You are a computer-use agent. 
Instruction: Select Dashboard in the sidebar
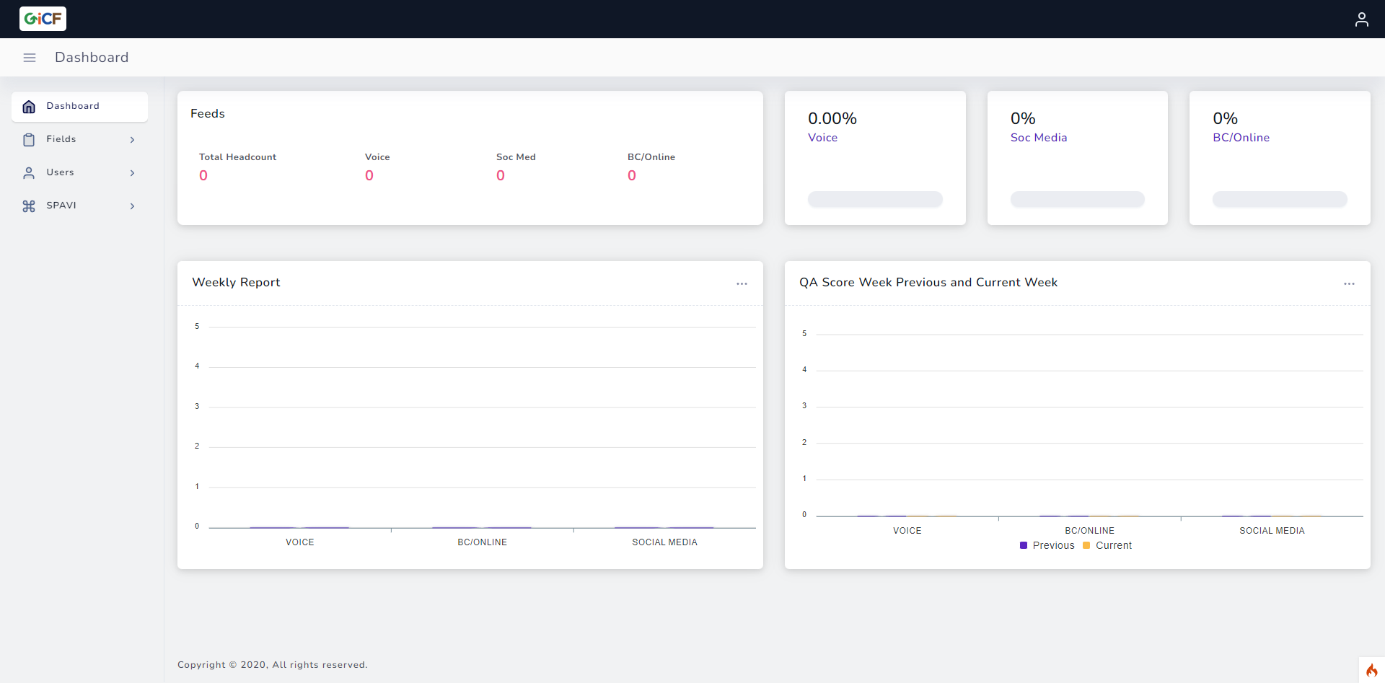(x=73, y=106)
